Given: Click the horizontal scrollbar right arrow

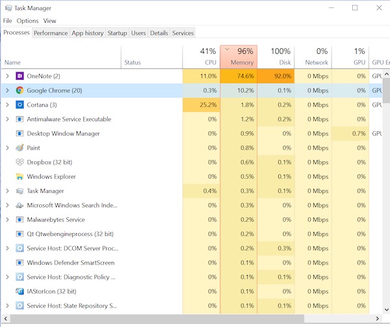Looking at the screenshot, I should pos(377,319).
